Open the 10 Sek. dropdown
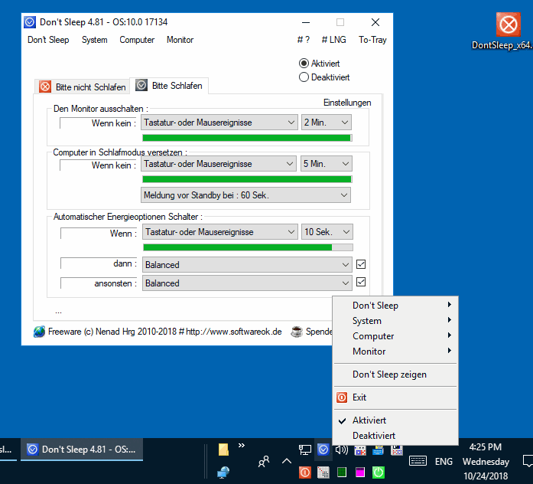Viewport: 533px width, 484px height. pos(327,232)
